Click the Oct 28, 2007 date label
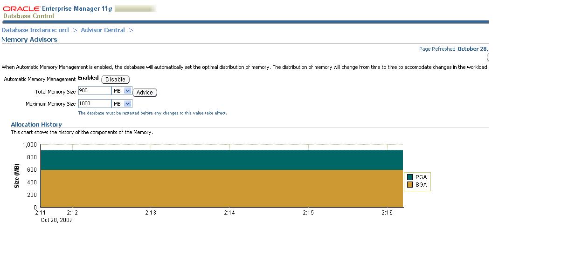Screen dimensions: 568x256 [x=56, y=220]
